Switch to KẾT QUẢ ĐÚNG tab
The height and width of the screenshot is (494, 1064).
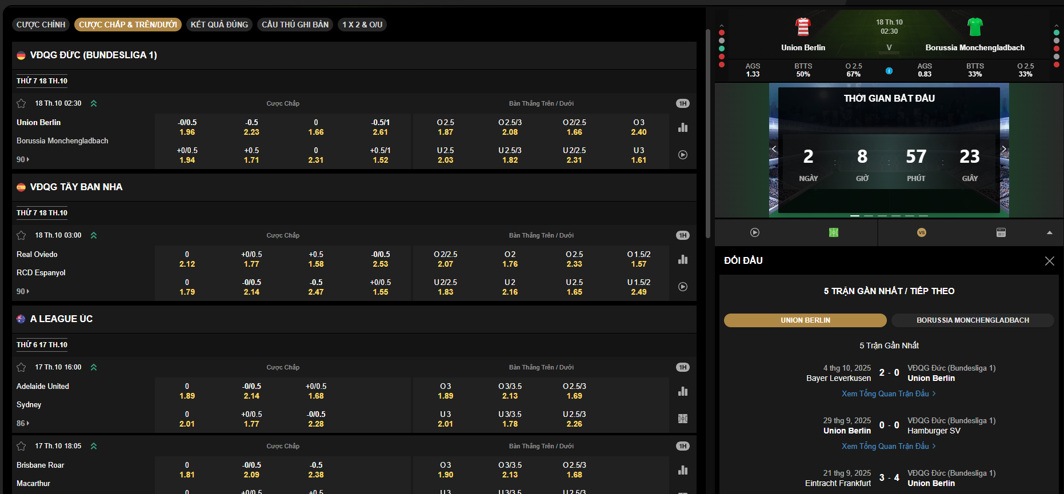219,25
